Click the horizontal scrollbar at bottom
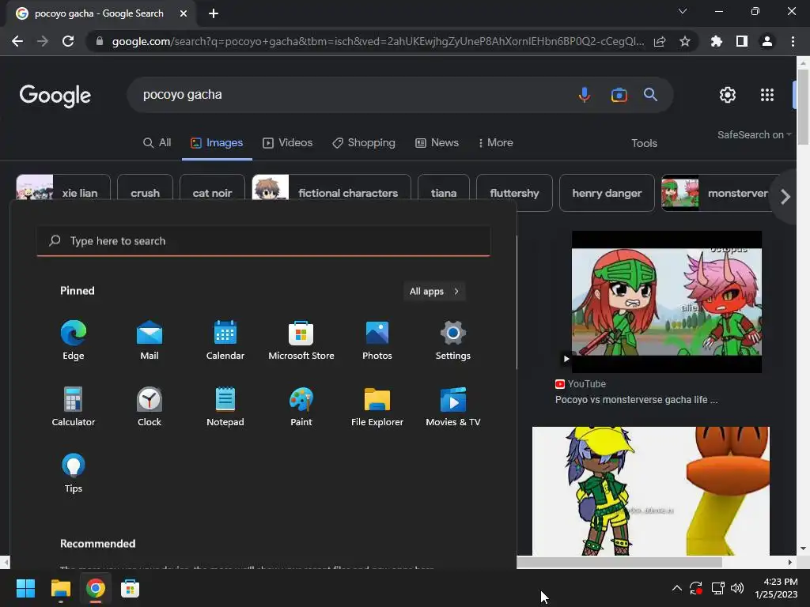 619,562
